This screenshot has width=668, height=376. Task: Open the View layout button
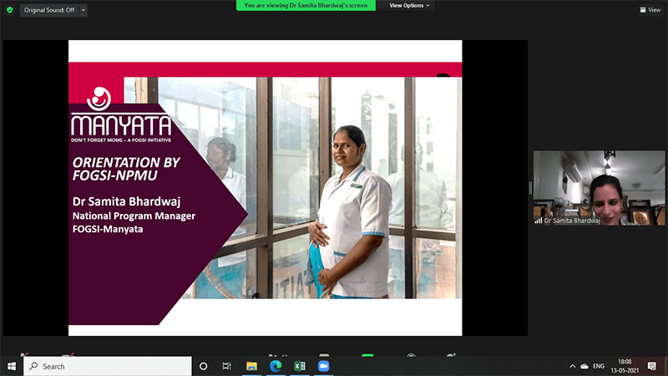click(x=649, y=10)
